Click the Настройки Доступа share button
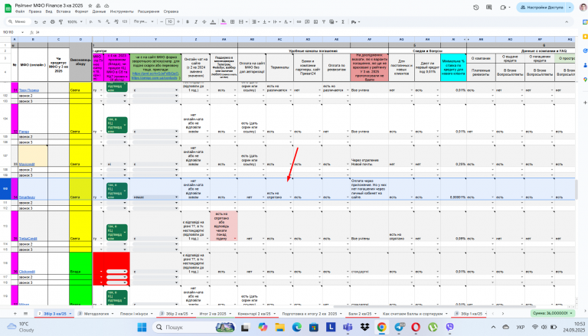 [541, 7]
